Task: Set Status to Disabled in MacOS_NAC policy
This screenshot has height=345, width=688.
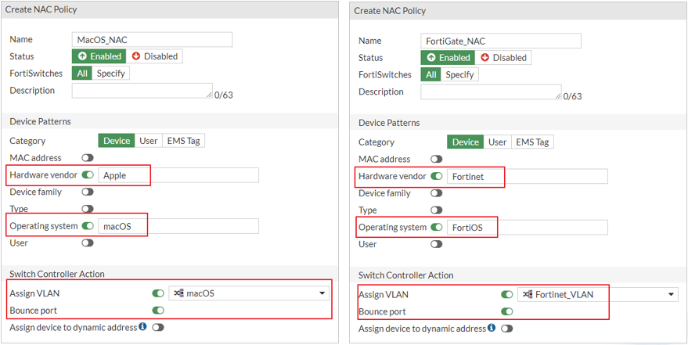Action: (154, 56)
